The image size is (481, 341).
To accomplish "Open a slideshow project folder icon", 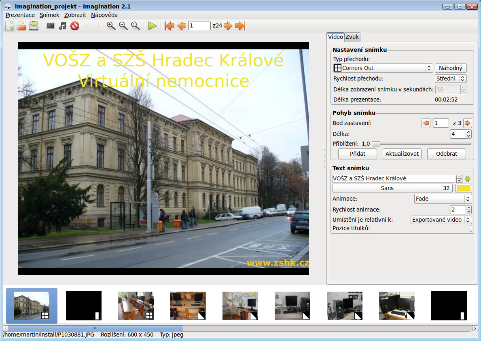I will pyautogui.click(x=21, y=26).
